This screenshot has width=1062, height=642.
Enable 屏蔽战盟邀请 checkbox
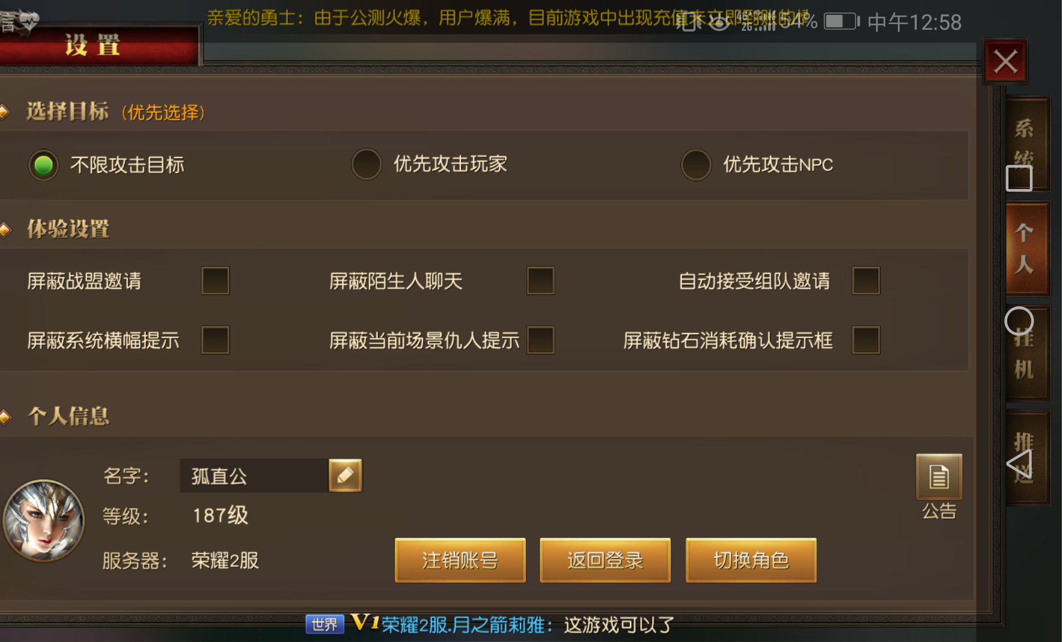[x=215, y=281]
